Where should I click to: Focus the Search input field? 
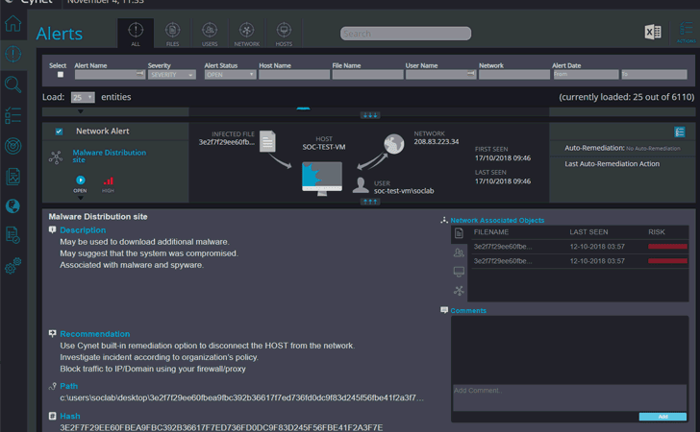tap(406, 34)
